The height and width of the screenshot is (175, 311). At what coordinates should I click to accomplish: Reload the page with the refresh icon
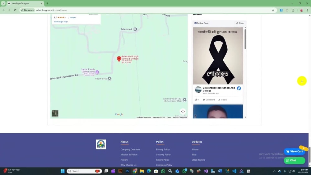coord(15,10)
